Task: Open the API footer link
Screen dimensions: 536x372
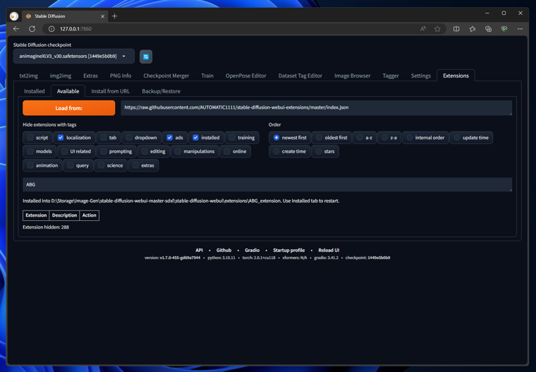Action: (199, 250)
